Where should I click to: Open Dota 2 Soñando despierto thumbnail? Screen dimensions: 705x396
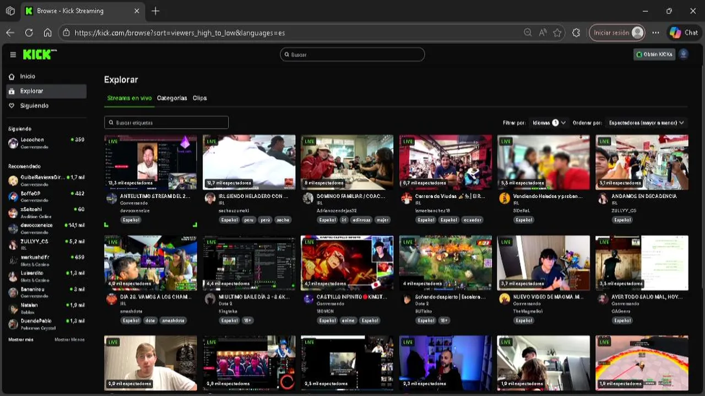click(445, 263)
